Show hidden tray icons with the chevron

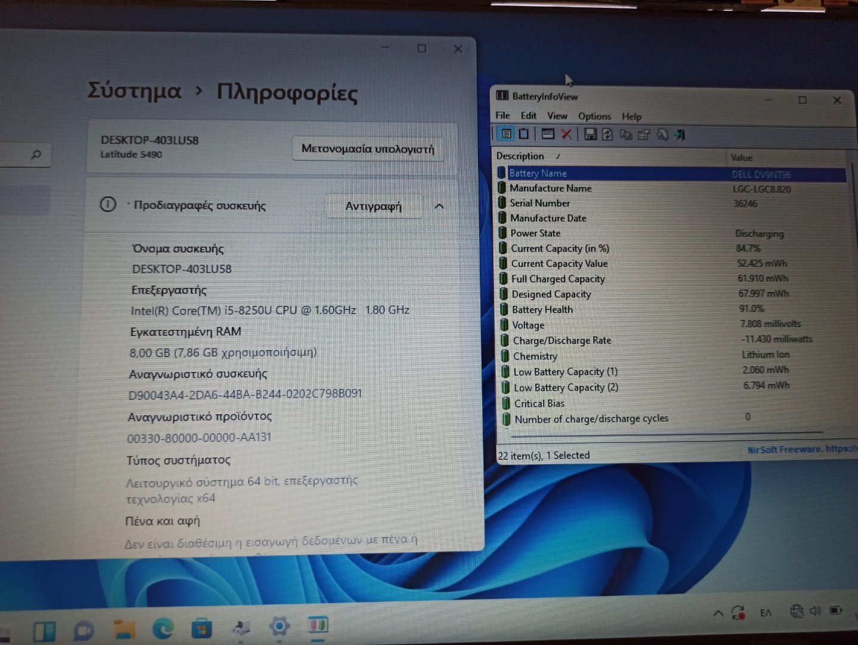click(718, 613)
